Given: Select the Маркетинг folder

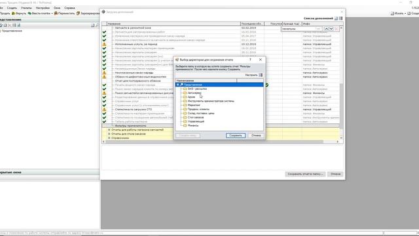Looking at the screenshot, I should pos(194,105).
